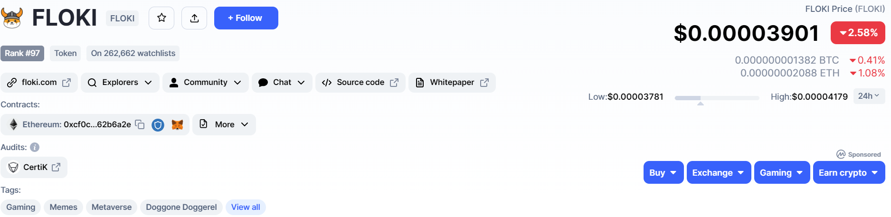Click the FLOKI viking dog logo

click(x=12, y=18)
